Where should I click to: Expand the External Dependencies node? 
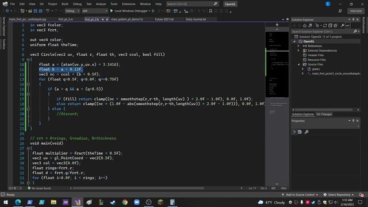(298, 51)
